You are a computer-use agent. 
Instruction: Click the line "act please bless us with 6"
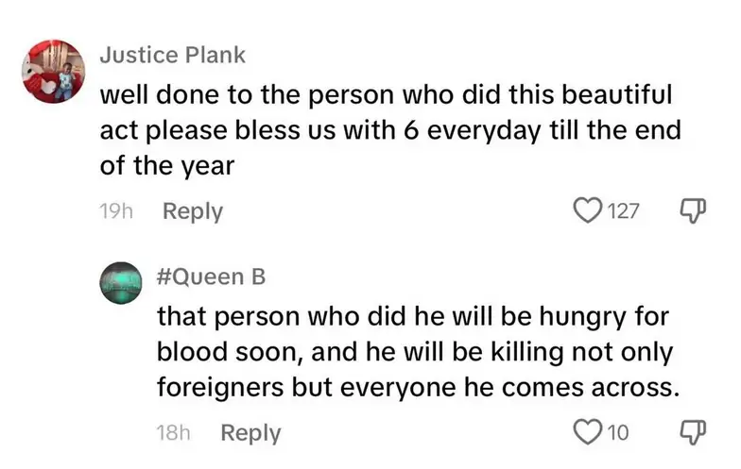click(389, 130)
